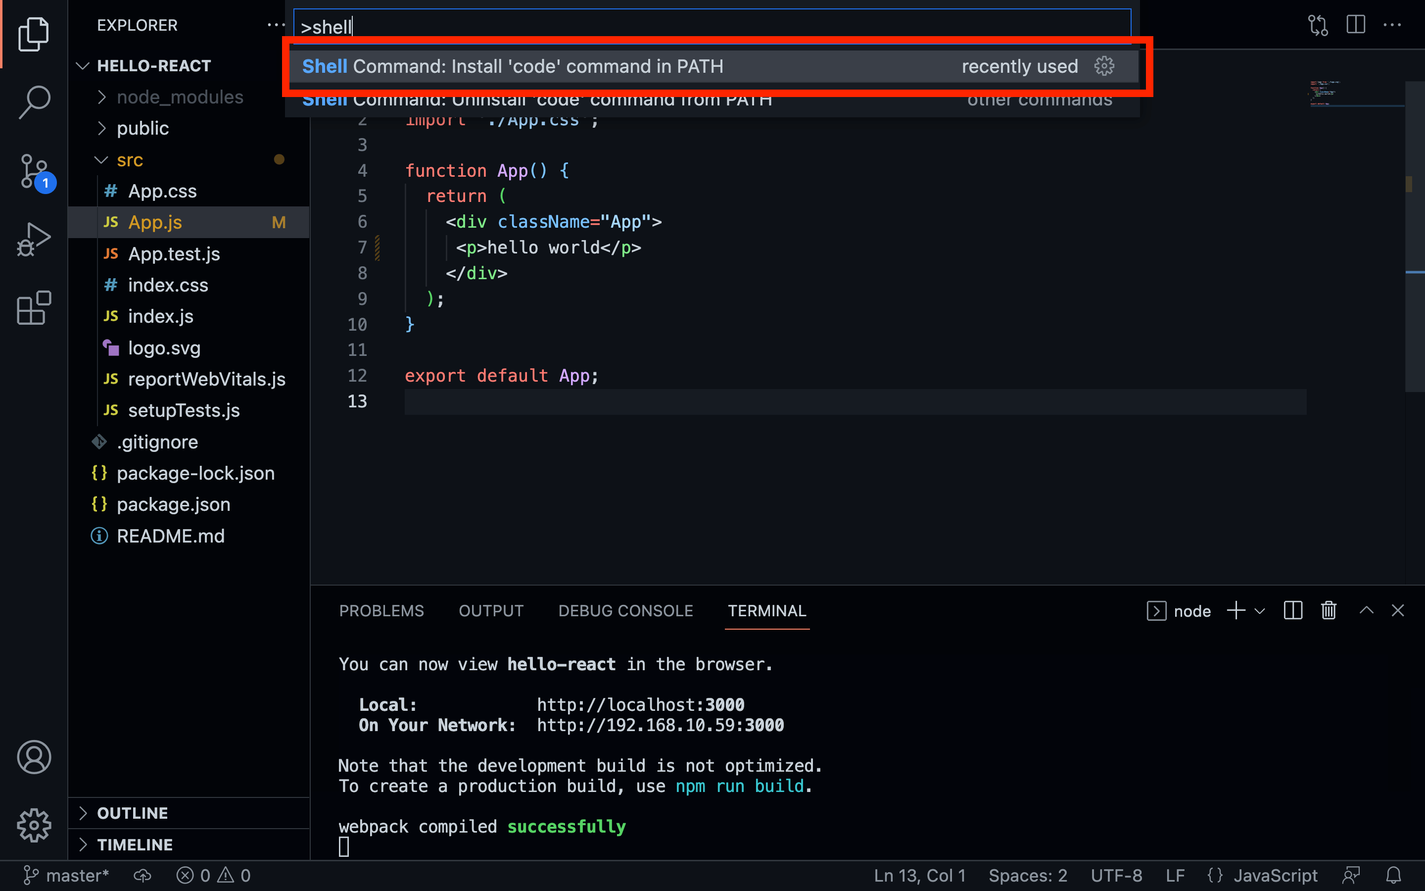Open the Accounts icon in the activity bar
The height and width of the screenshot is (891, 1425).
click(34, 758)
